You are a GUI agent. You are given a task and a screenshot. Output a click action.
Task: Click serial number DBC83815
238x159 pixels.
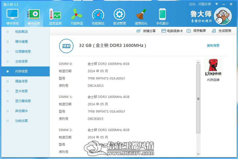pos(95,119)
